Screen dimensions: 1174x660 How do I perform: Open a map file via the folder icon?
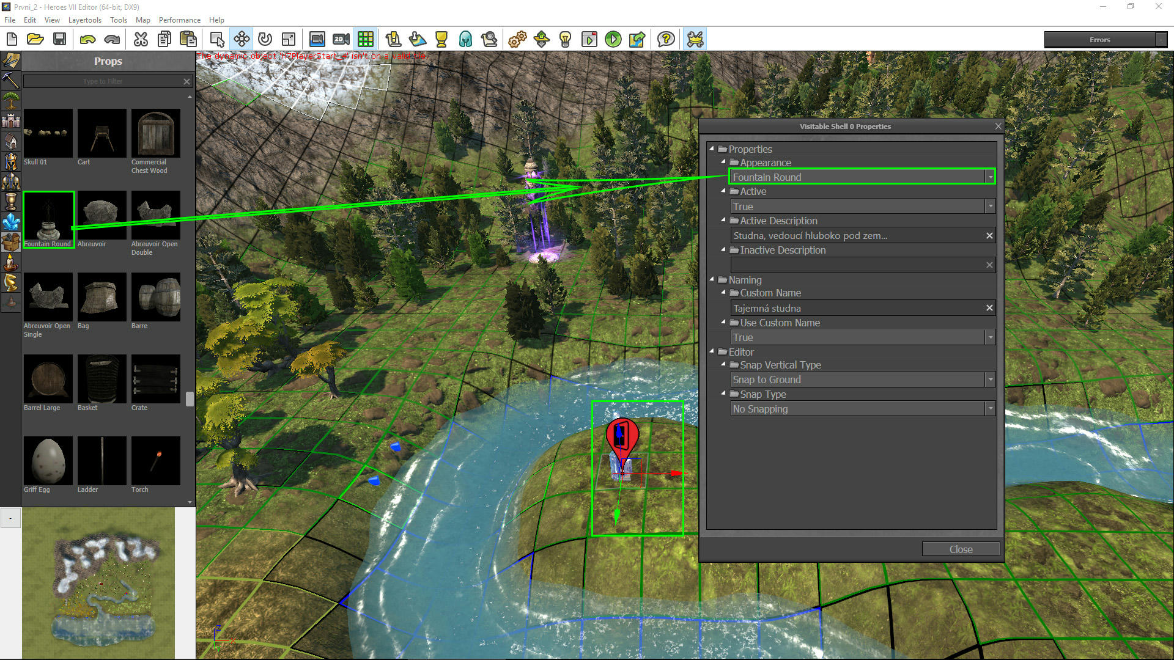pos(35,40)
